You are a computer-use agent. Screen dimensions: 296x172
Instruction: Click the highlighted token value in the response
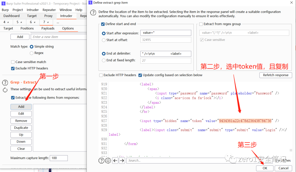point(245,121)
